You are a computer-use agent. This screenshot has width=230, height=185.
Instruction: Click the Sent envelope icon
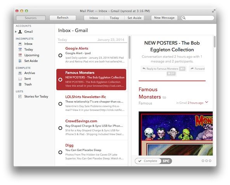coord(20,79)
